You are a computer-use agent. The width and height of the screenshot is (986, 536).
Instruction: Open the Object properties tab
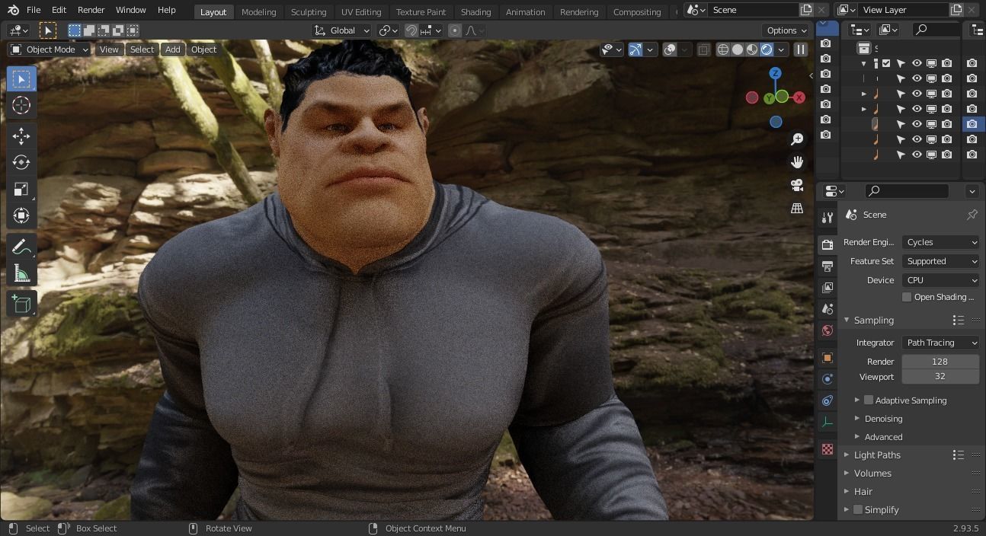828,357
